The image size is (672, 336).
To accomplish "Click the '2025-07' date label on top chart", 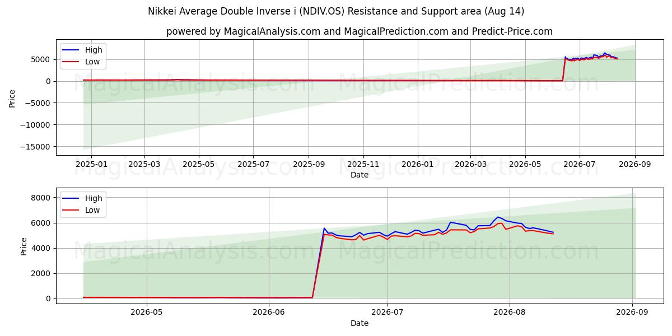I will coord(253,164).
